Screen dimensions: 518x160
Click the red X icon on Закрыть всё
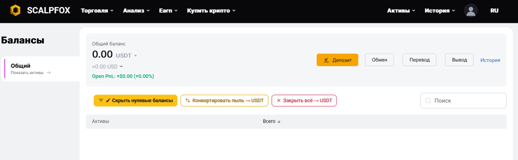coord(279,100)
